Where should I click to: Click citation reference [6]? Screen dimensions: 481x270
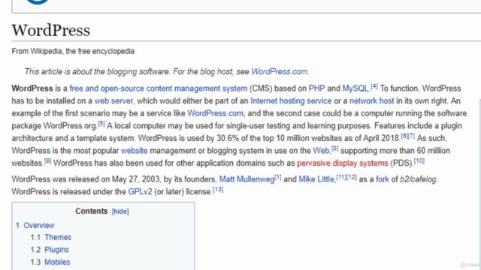[x=404, y=136]
